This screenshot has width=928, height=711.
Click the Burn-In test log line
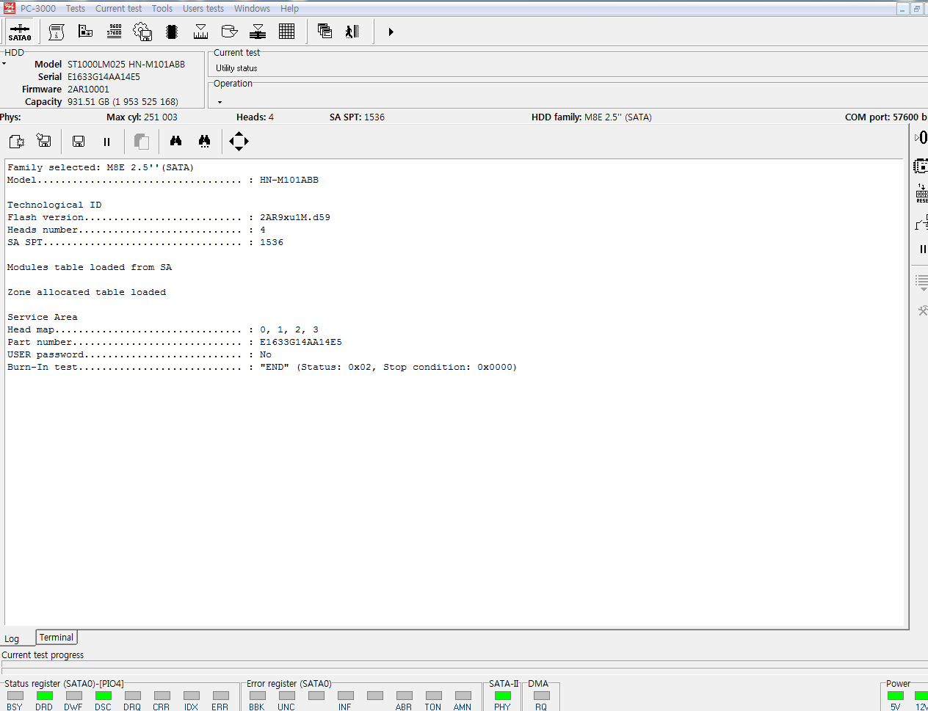(262, 367)
